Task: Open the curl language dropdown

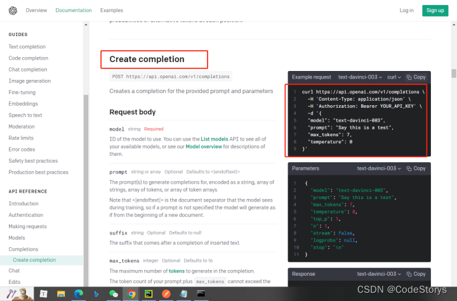Action: (x=394, y=77)
